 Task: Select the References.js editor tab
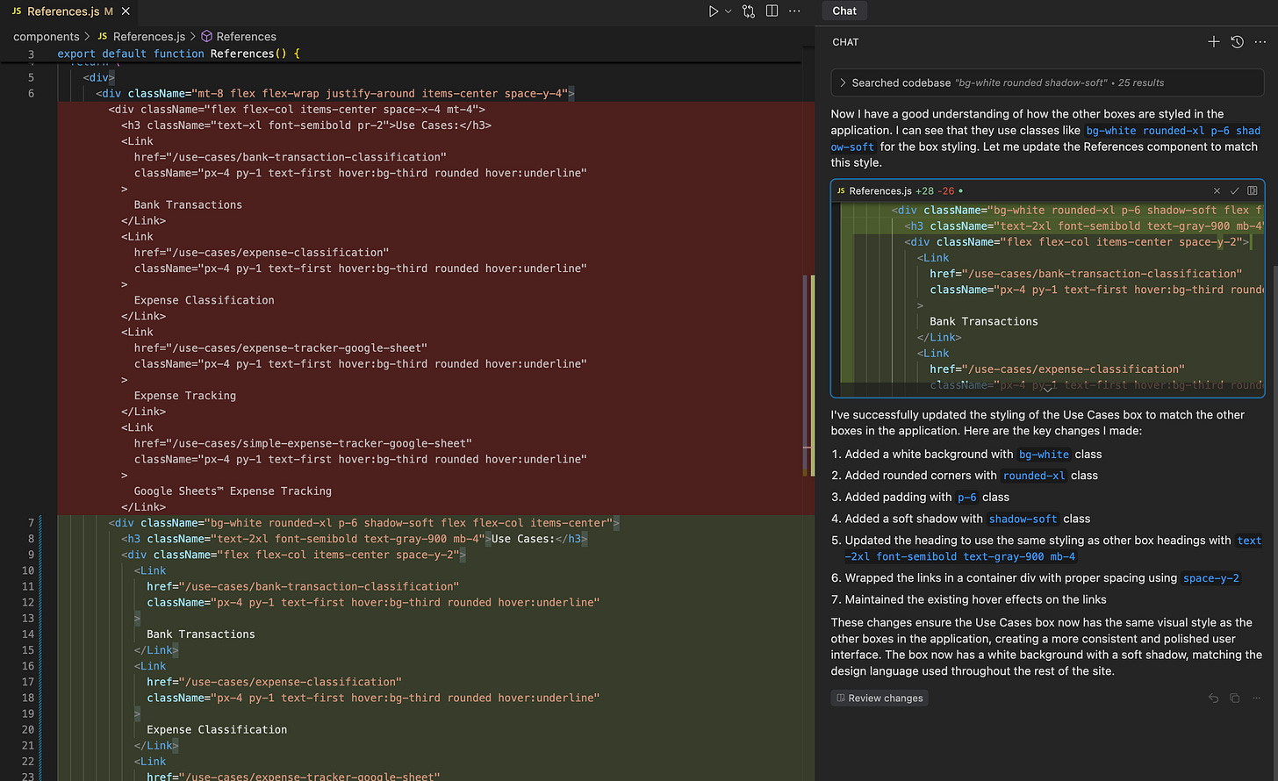pyautogui.click(x=62, y=11)
